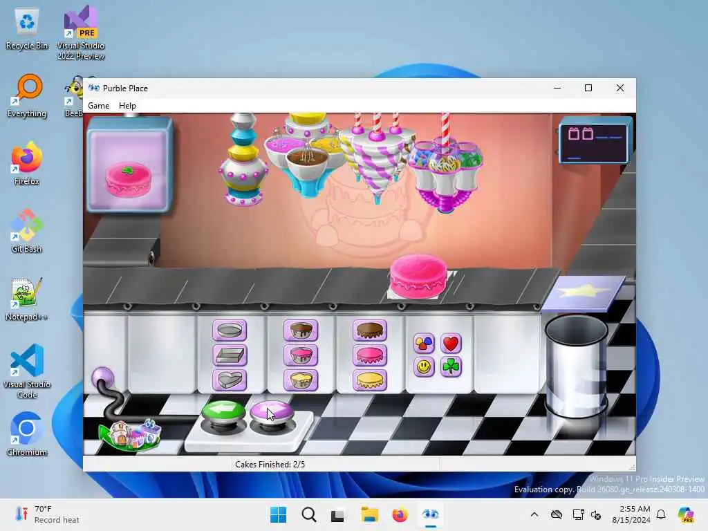Click Cakes Finished 2/5 status text
The height and width of the screenshot is (531, 708).
(x=270, y=464)
